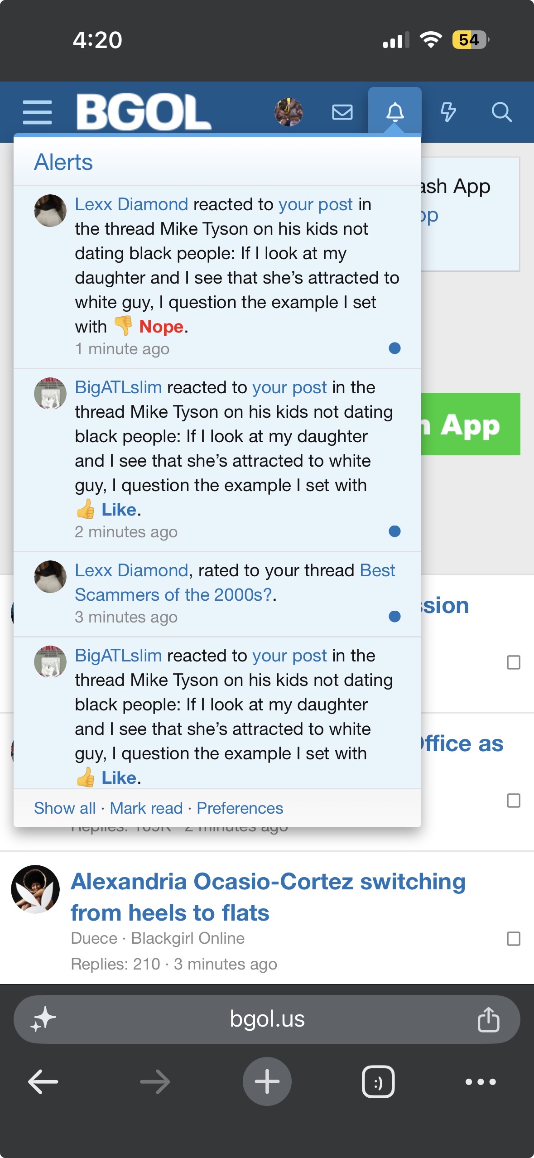The height and width of the screenshot is (1158, 534).
Task: Toggle the alerts bell icon
Action: click(x=395, y=112)
